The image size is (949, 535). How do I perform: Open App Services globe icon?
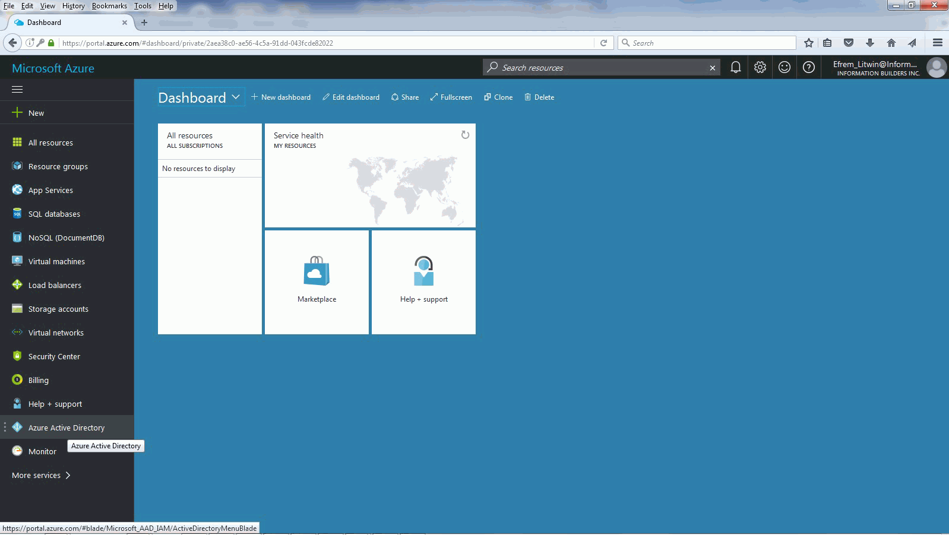[17, 190]
